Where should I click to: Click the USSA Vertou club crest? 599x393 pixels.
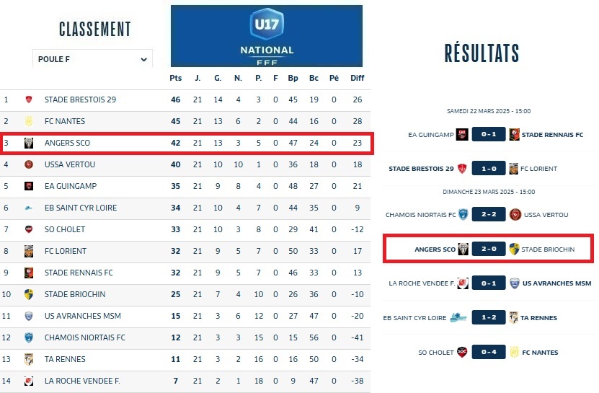29,165
